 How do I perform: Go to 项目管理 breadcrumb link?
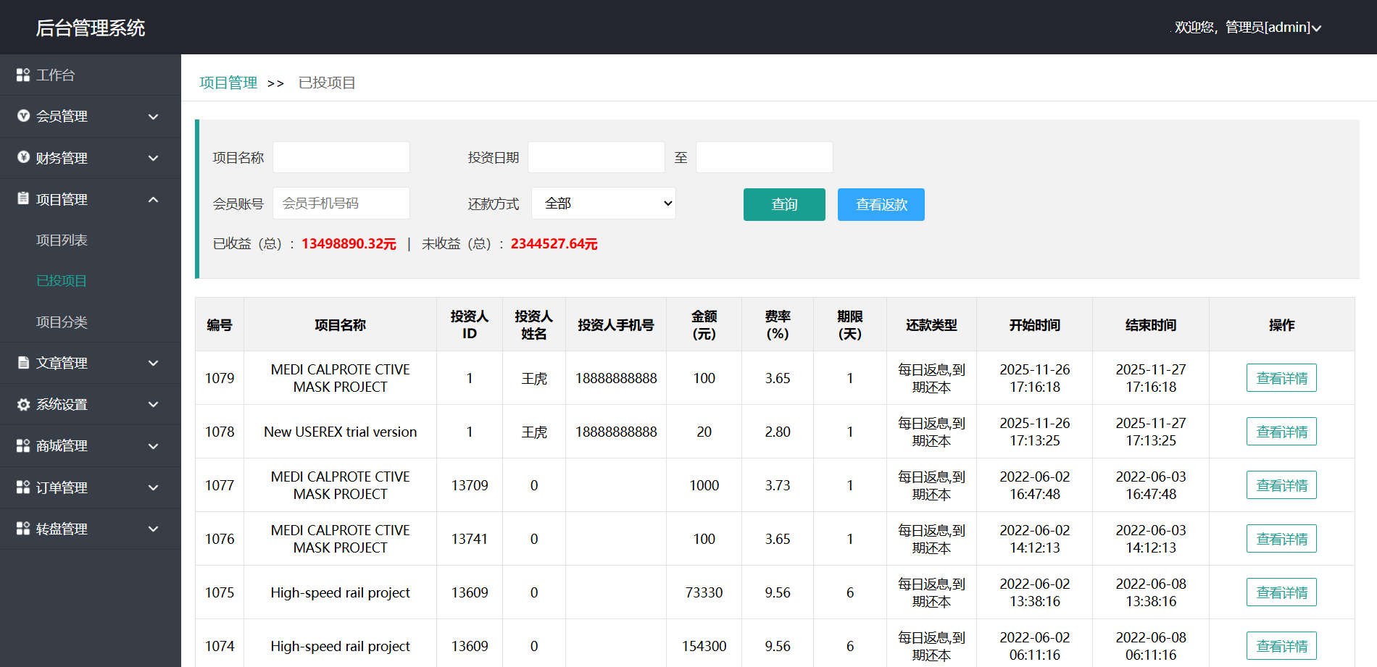[228, 83]
